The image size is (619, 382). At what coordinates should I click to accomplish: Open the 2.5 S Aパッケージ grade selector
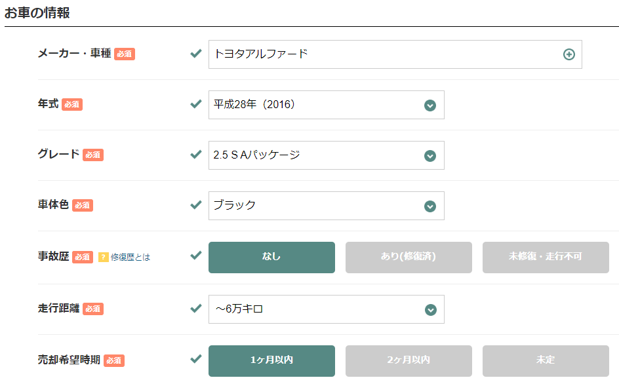(326, 155)
